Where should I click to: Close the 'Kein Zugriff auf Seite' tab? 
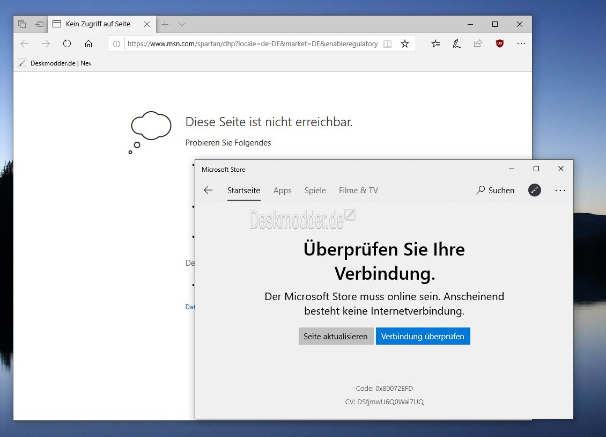147,24
